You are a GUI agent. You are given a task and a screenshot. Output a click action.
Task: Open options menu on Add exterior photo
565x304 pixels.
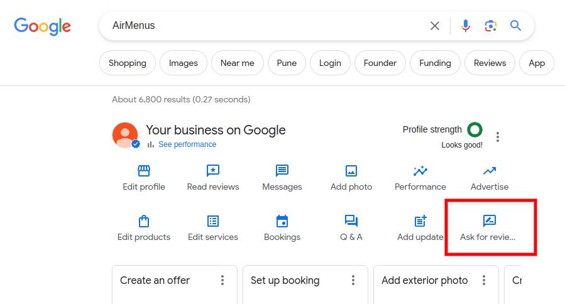pyautogui.click(x=484, y=280)
